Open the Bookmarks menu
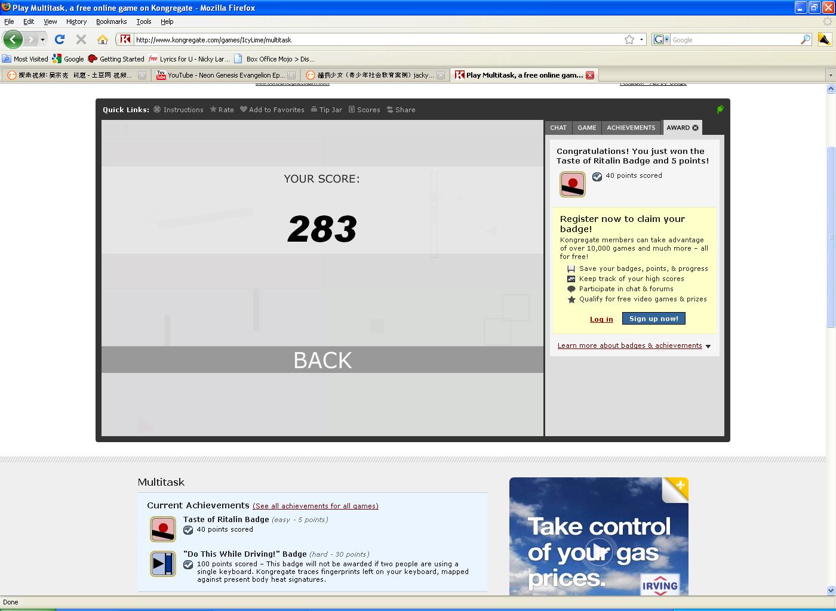836x611 pixels. click(x=111, y=21)
